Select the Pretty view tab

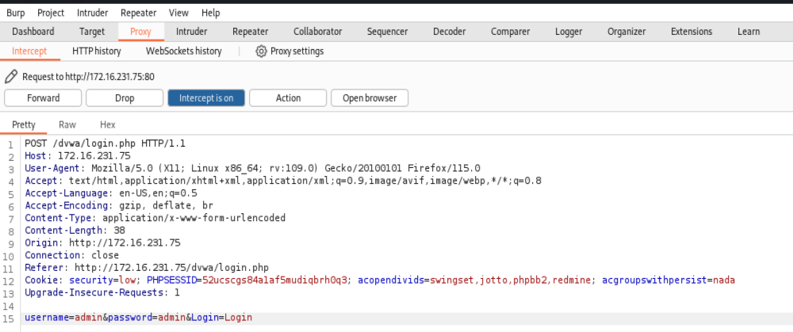(x=24, y=125)
